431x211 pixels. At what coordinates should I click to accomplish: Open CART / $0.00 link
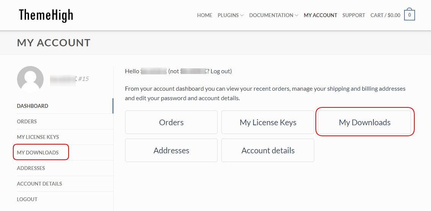pyautogui.click(x=385, y=16)
